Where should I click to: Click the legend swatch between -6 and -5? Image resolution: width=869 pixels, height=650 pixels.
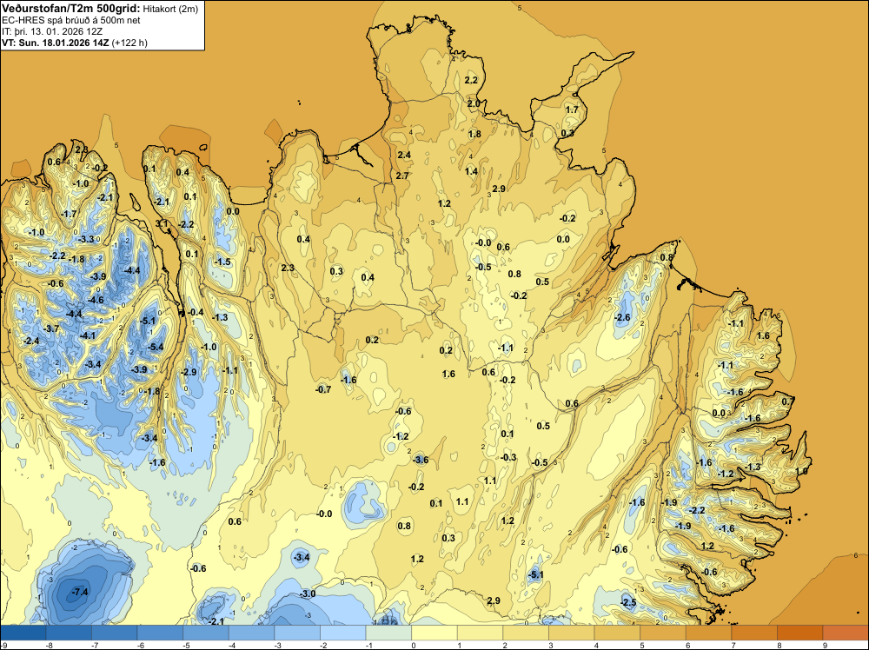pyautogui.click(x=160, y=633)
